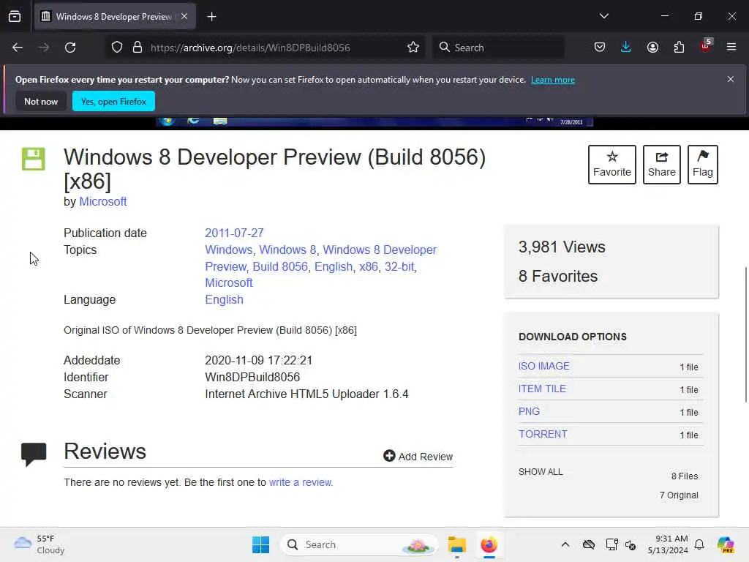Screen dimensions: 749x562
Task: Bookmark this page with the star icon
Action: point(413,48)
